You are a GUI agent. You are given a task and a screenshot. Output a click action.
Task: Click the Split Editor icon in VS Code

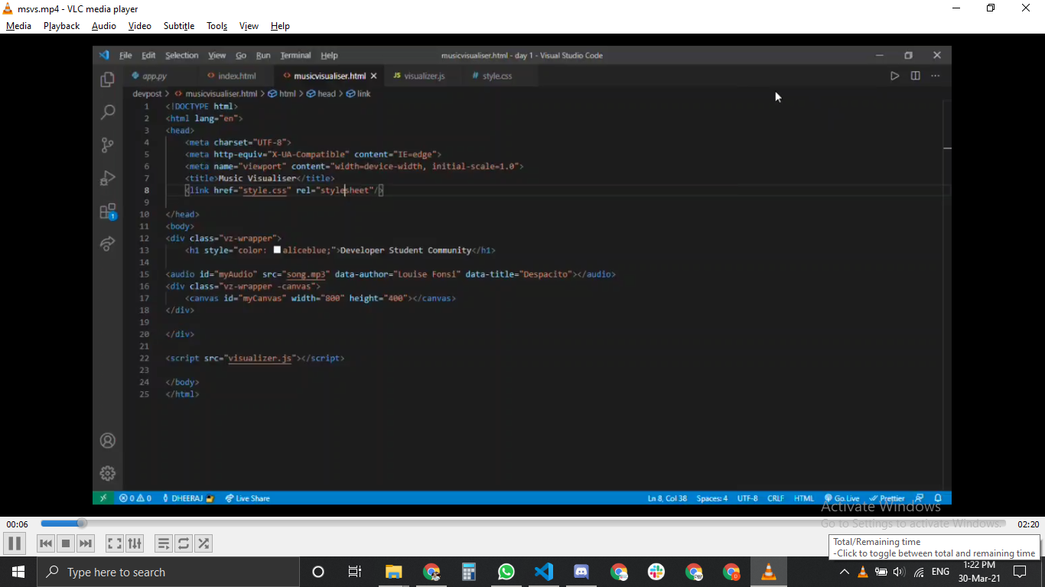pos(915,76)
